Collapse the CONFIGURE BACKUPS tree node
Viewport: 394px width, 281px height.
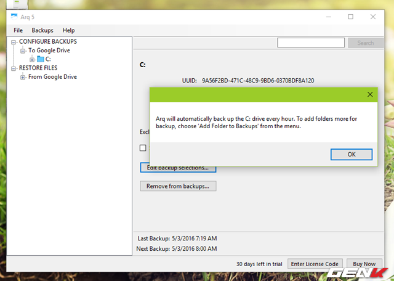pyautogui.click(x=14, y=42)
